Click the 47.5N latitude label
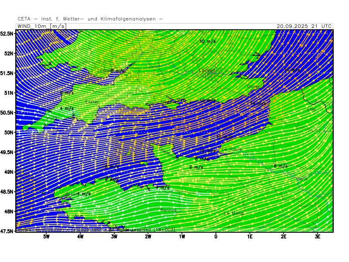Screen dimensions: 349x262 [x=7, y=231]
